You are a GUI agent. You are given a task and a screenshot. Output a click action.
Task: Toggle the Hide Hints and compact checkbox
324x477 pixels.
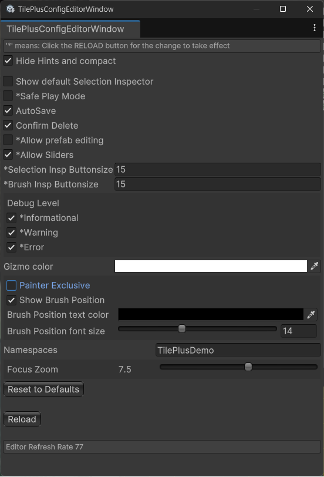click(8, 61)
